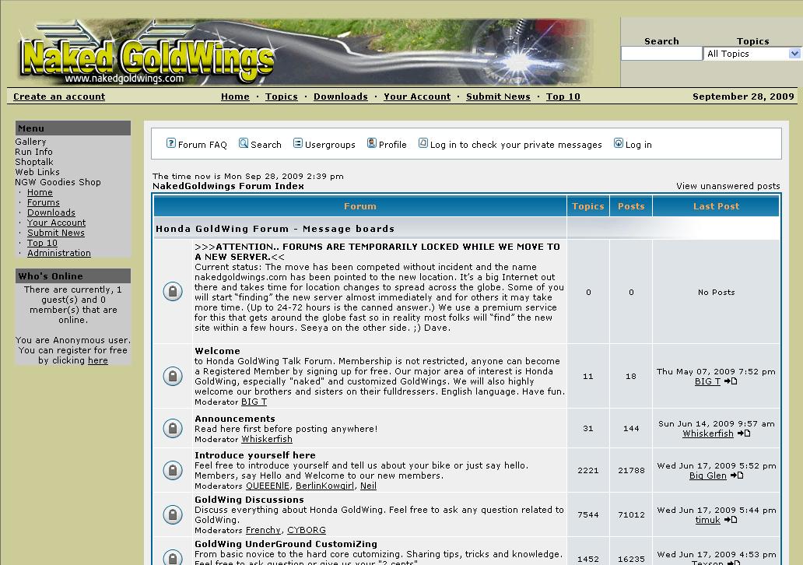Image resolution: width=803 pixels, height=565 pixels.
Task: Click the Forum FAQ icon
Action: click(171, 143)
